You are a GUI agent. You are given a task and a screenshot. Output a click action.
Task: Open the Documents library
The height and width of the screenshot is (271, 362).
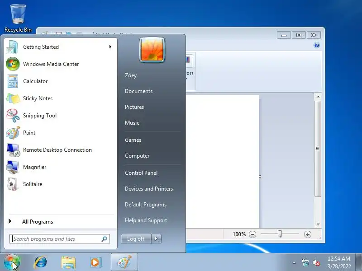(x=139, y=91)
